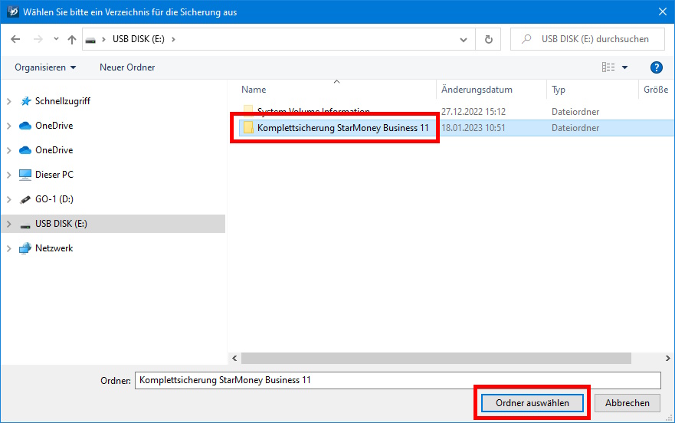Click the USB DISK (E:) search field

(x=588, y=39)
